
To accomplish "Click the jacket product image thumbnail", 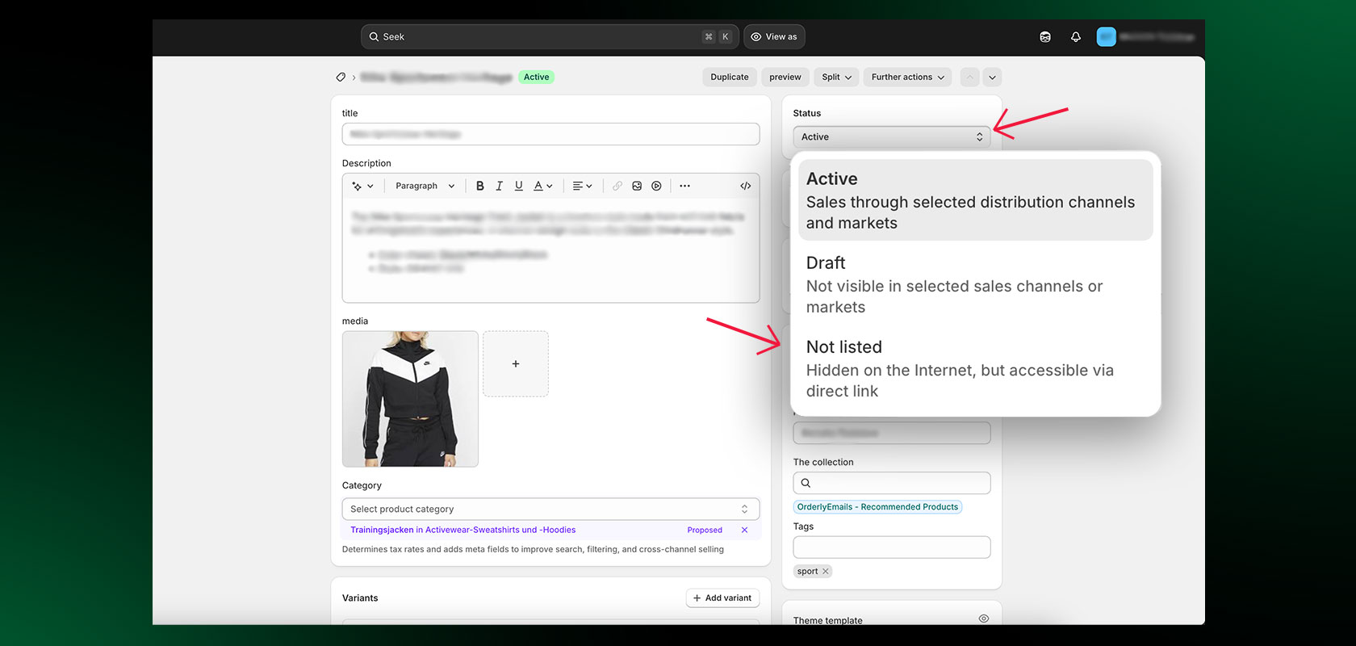I will pos(410,399).
